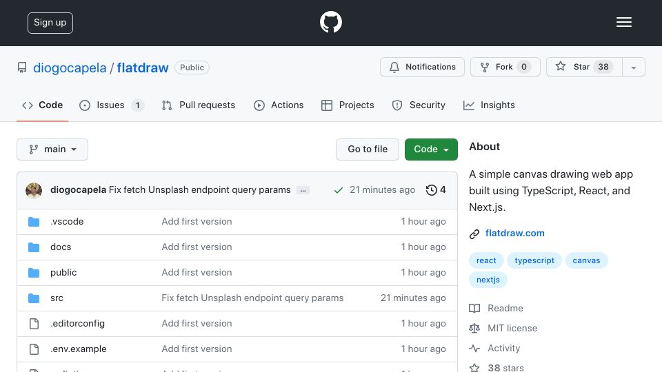
Task: Expand commit details ellipsis button
Action: [303, 190]
